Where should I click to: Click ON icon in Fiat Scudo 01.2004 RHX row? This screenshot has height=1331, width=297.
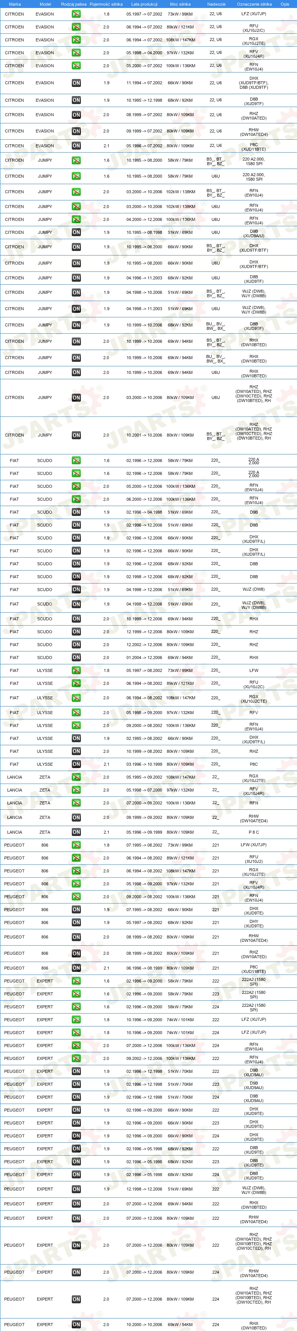76,658
